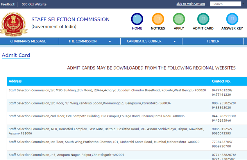Select the Kolkata regional office address row
Viewport: 247px width, 160px height.
click(x=107, y=90)
